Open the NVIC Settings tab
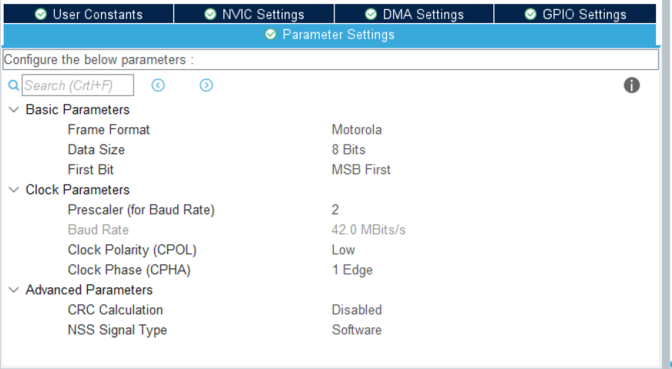This screenshot has width=672, height=369. point(254,14)
